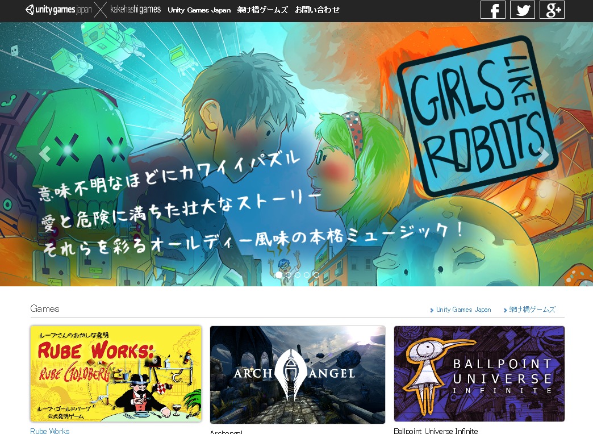Open 架け橋ゲームズ menu item

(262, 10)
